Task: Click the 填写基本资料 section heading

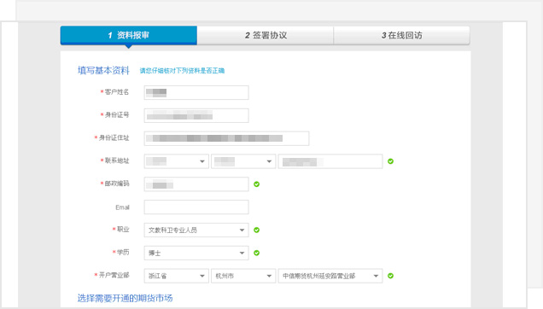Action: [103, 70]
